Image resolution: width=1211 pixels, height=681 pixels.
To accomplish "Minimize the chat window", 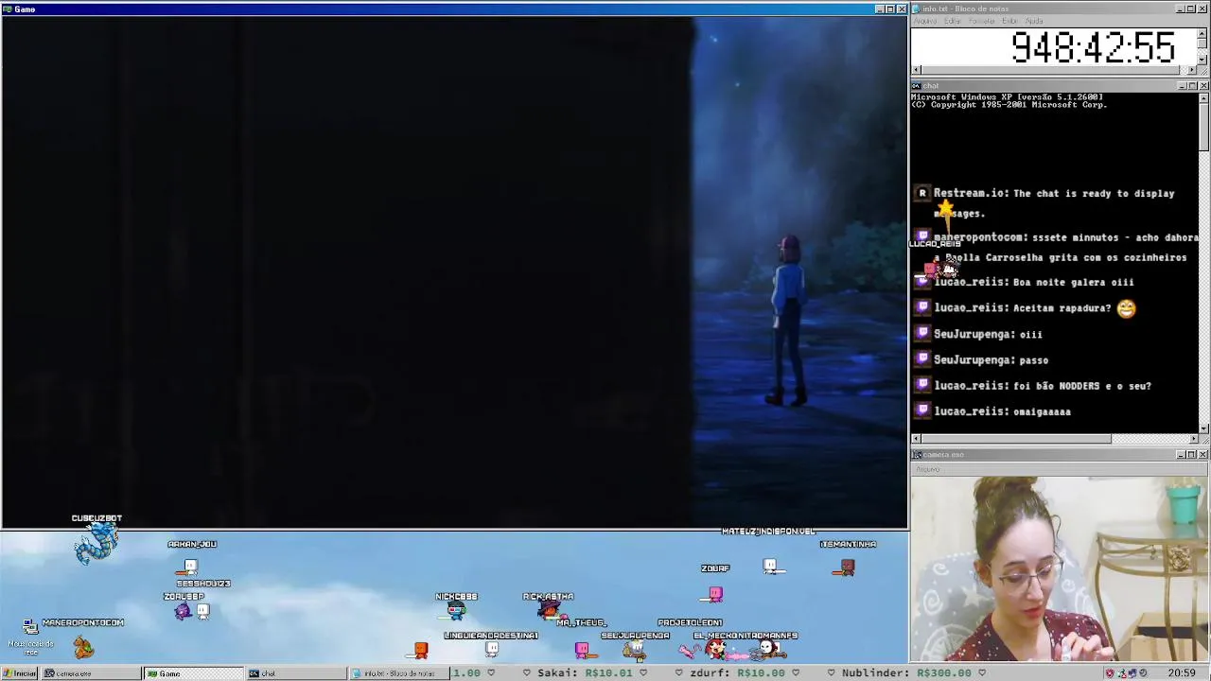I will click(x=1182, y=86).
